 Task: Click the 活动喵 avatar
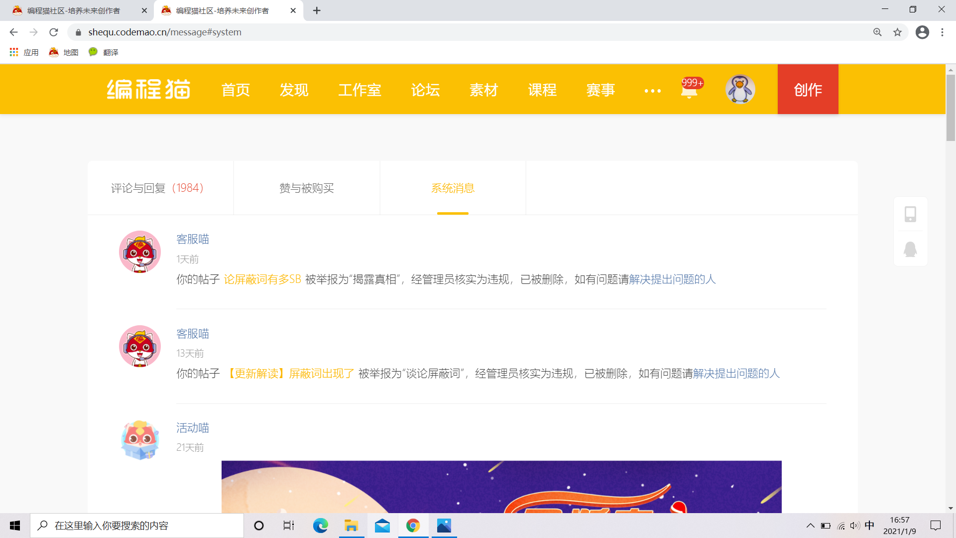140,440
